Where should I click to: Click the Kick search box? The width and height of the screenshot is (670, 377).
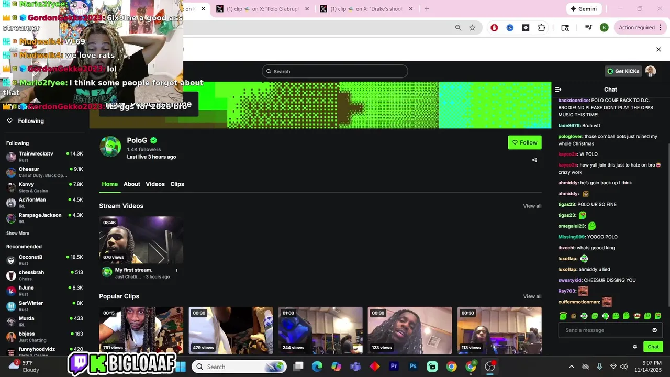point(335,71)
